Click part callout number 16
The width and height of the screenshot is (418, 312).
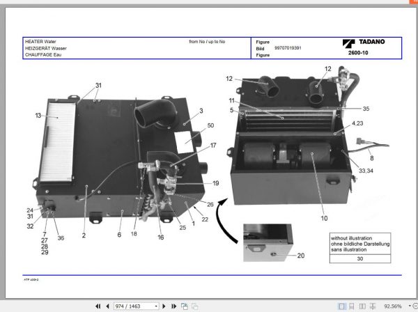(161, 237)
